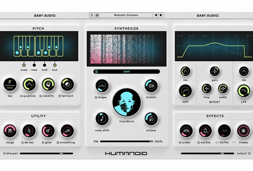Open de-ess settings gear
This screenshot has height=171, width=253.
(x=22, y=143)
